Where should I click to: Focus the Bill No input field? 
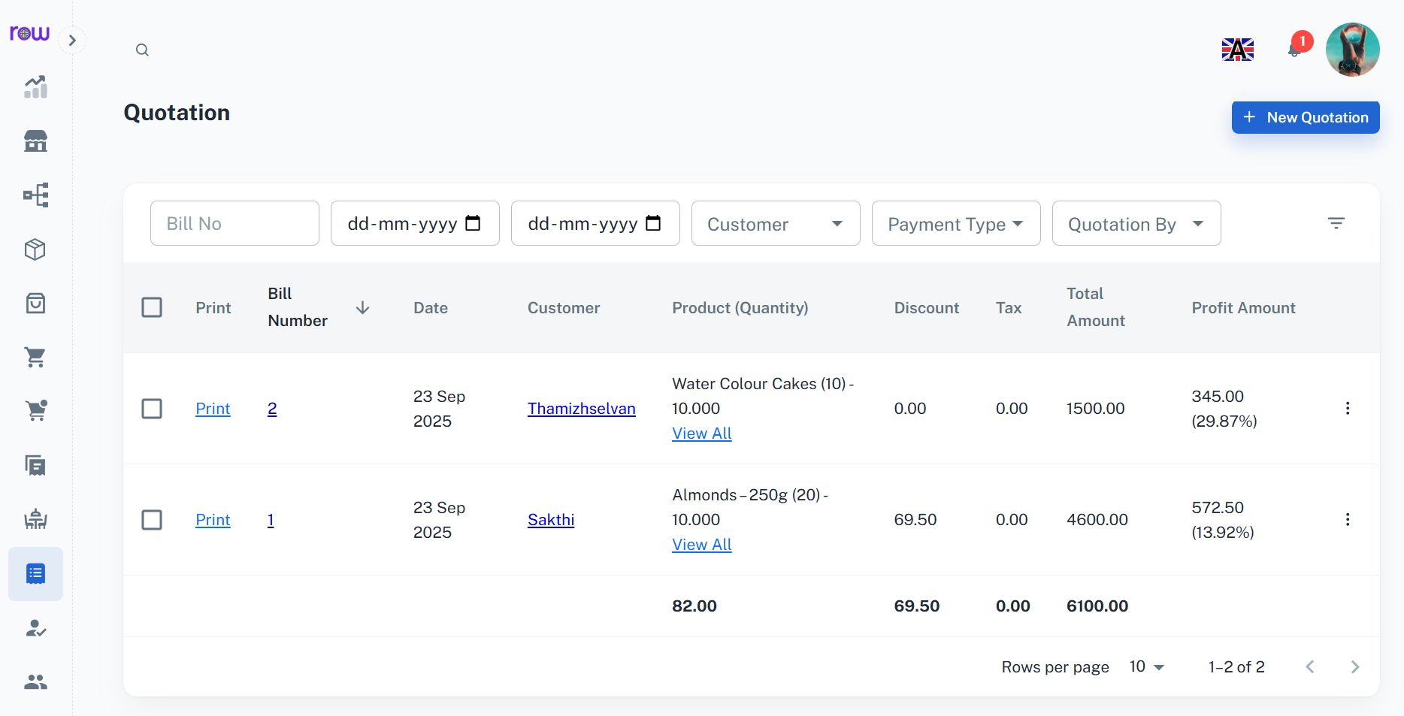point(235,223)
